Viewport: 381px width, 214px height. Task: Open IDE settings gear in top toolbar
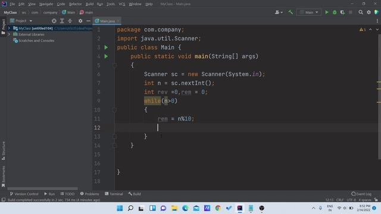[368, 12]
